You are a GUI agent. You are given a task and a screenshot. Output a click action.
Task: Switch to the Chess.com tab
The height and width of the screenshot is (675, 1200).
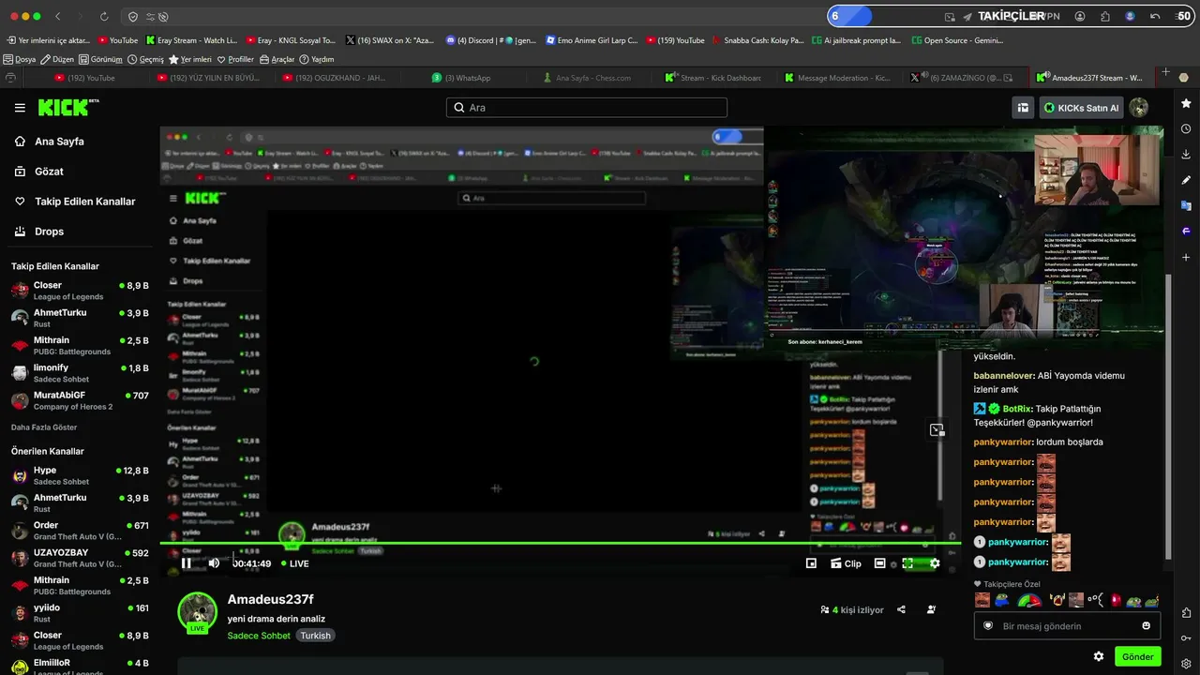[587, 78]
